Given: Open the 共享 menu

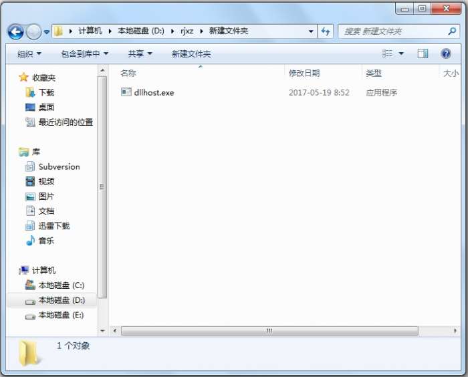Looking at the screenshot, I should (140, 54).
